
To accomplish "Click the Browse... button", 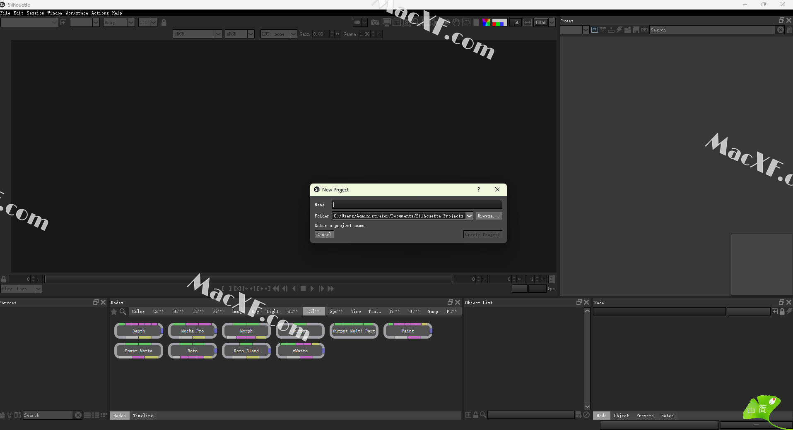I will click(488, 216).
